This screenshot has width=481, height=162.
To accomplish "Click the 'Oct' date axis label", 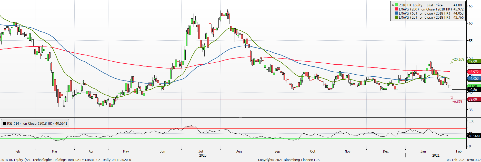I will click(x=313, y=151).
